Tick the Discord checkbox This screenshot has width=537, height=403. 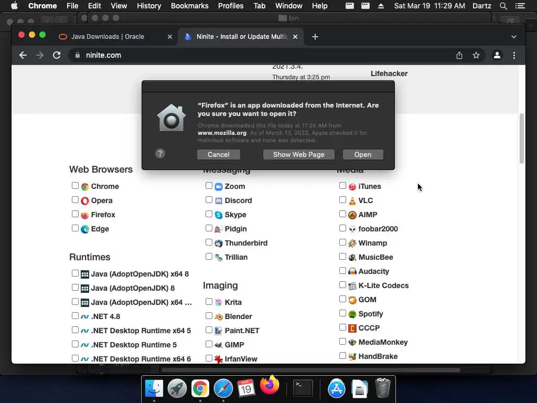coord(209,200)
